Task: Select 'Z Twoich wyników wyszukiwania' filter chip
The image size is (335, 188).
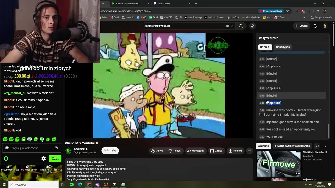Action: coord(292,146)
